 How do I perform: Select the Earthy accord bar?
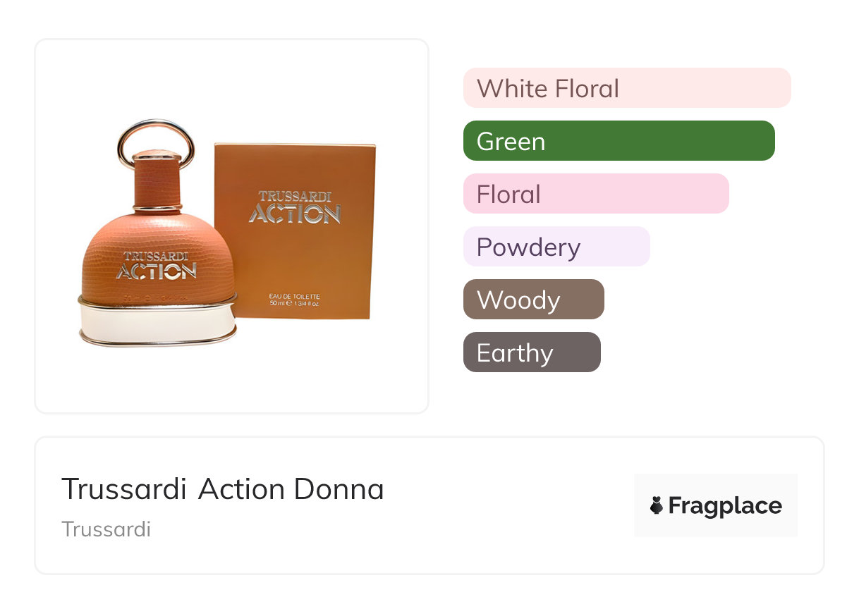coord(531,352)
